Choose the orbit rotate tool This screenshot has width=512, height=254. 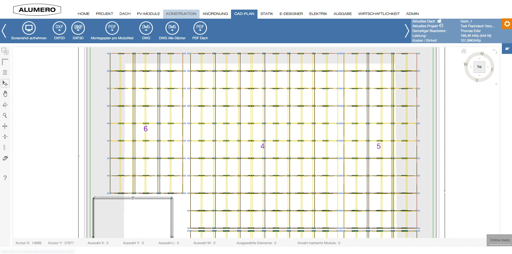click(x=5, y=105)
